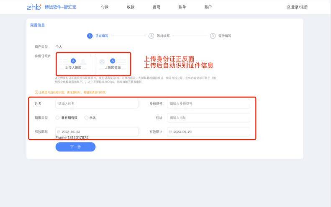Screen dimensions: 331x207
Task: Click the 期限类型 label
Action: (x=41, y=118)
